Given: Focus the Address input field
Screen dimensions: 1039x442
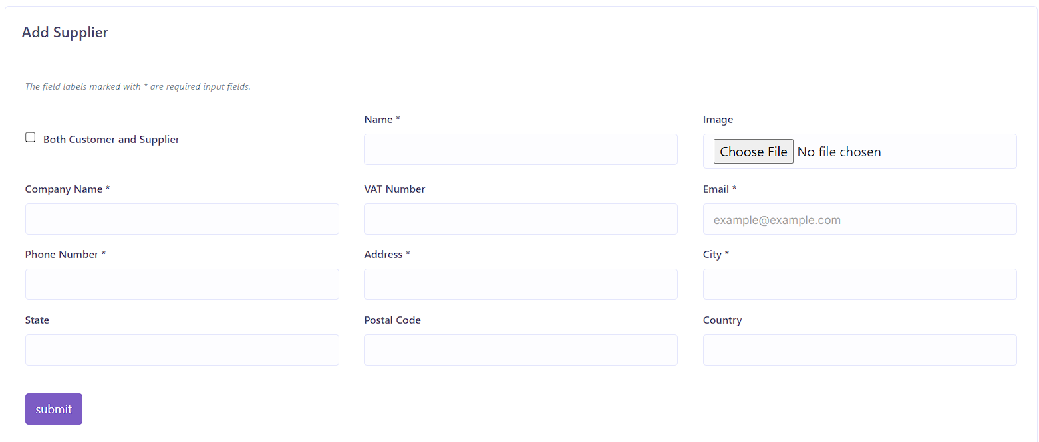Looking at the screenshot, I should [x=520, y=284].
